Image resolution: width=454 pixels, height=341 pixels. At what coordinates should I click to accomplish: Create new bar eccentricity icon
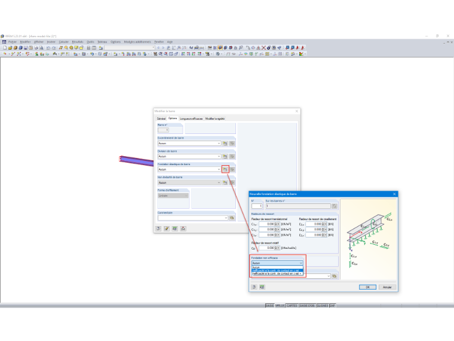coord(225,143)
